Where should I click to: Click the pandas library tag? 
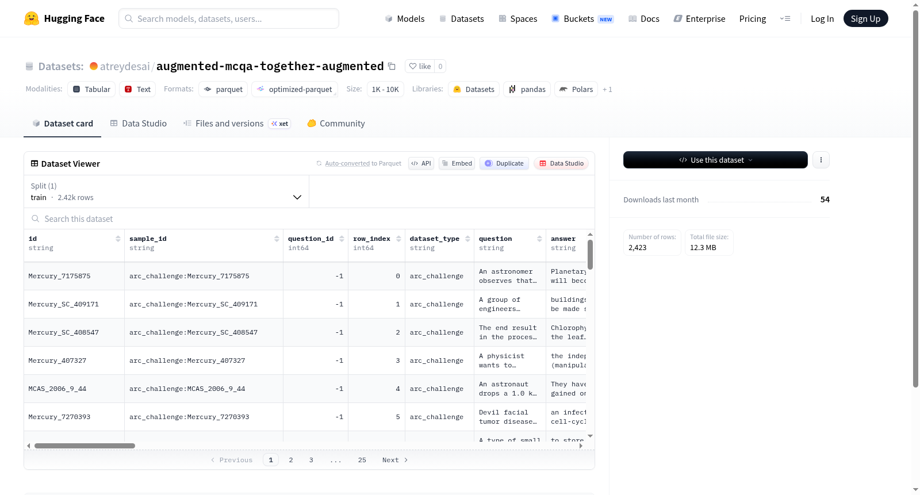527,89
